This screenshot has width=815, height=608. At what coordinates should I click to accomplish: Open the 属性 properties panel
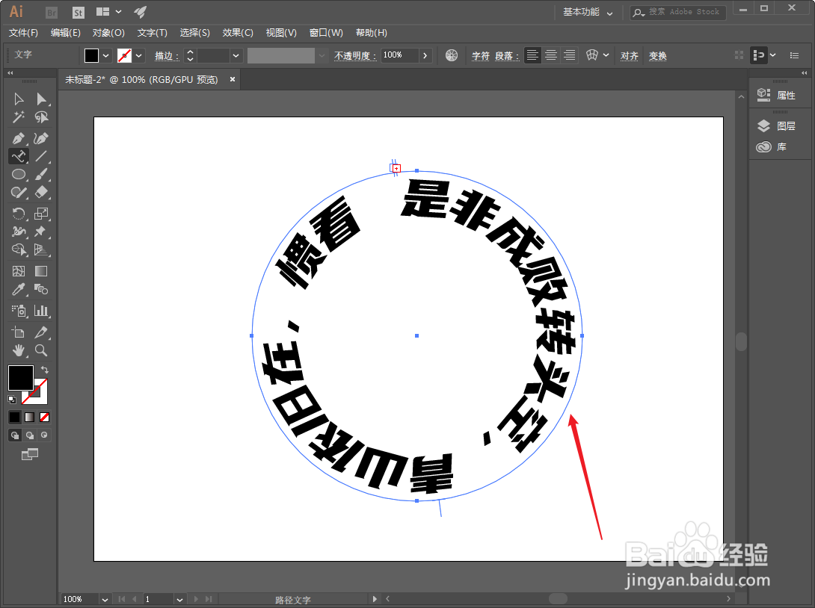(x=777, y=95)
